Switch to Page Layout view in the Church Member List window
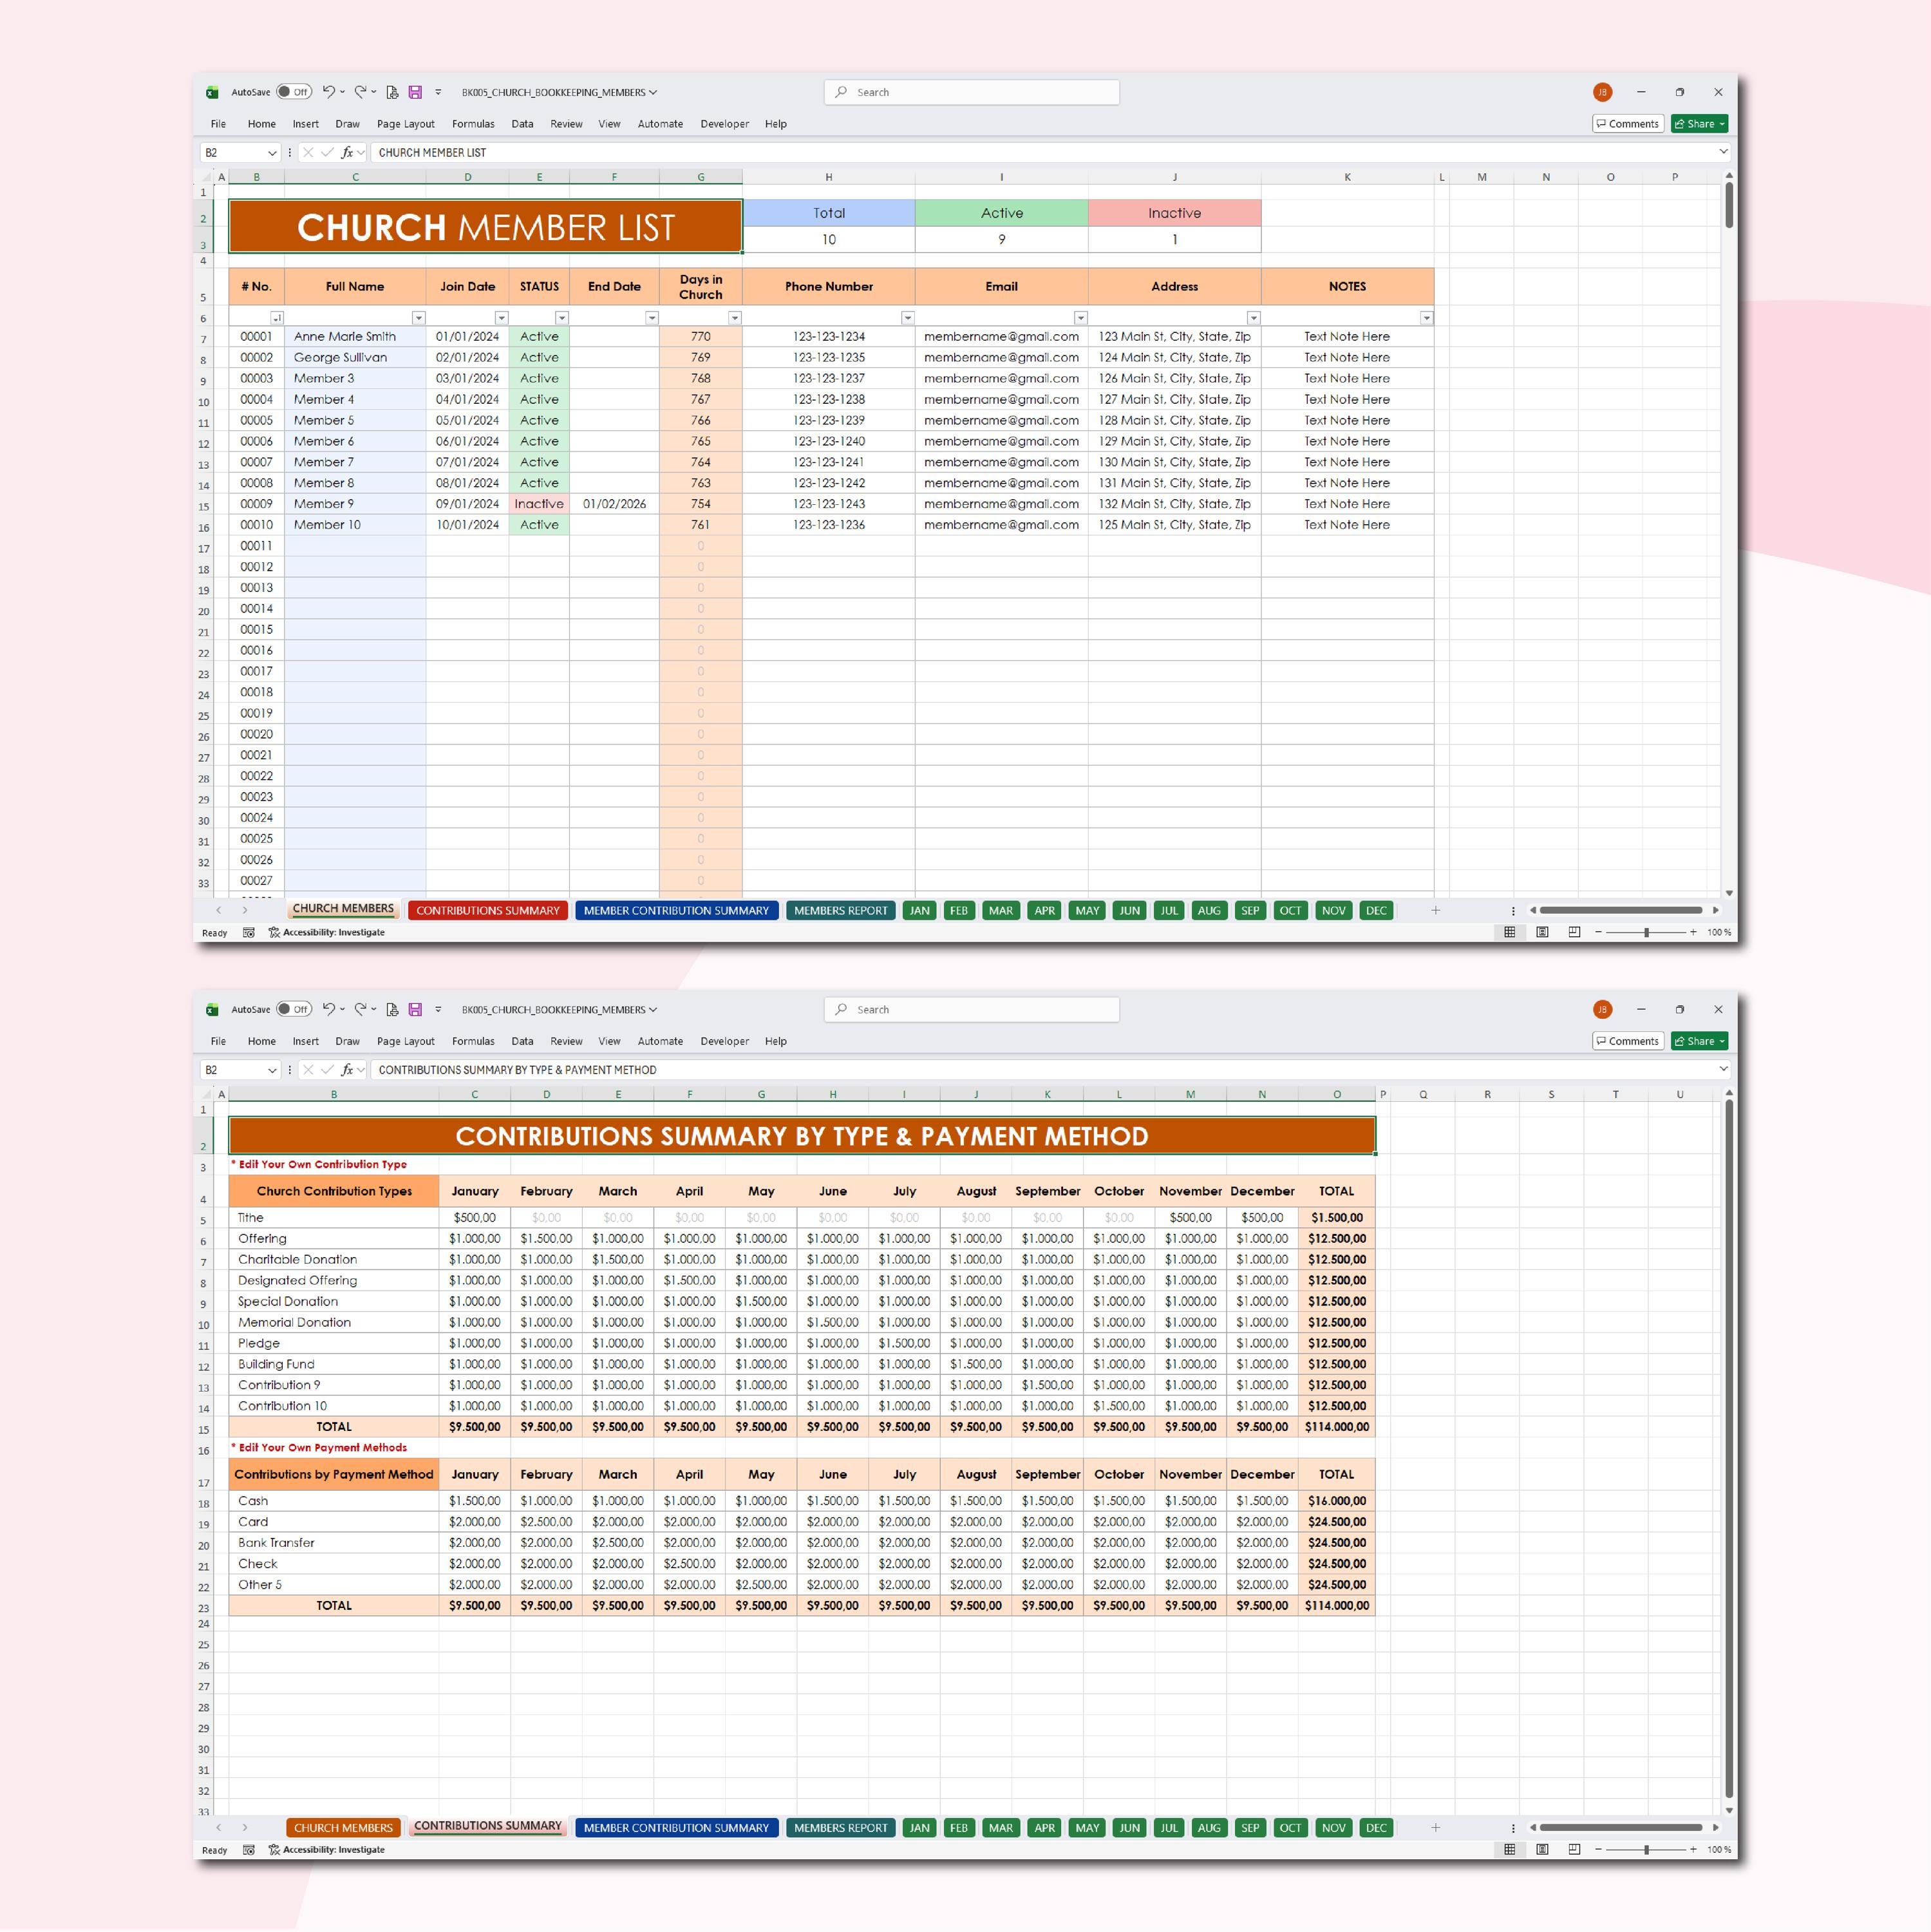This screenshot has height=1932, width=1931. click(1542, 932)
